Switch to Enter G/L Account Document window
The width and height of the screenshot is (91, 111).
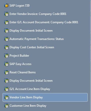click(45, 22)
